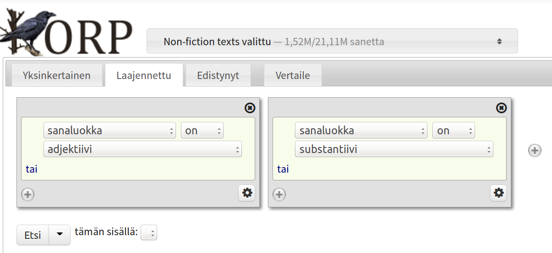Image resolution: width=552 pixels, height=253 pixels.
Task: Open gear options in substantiivi token box
Action: click(x=499, y=193)
